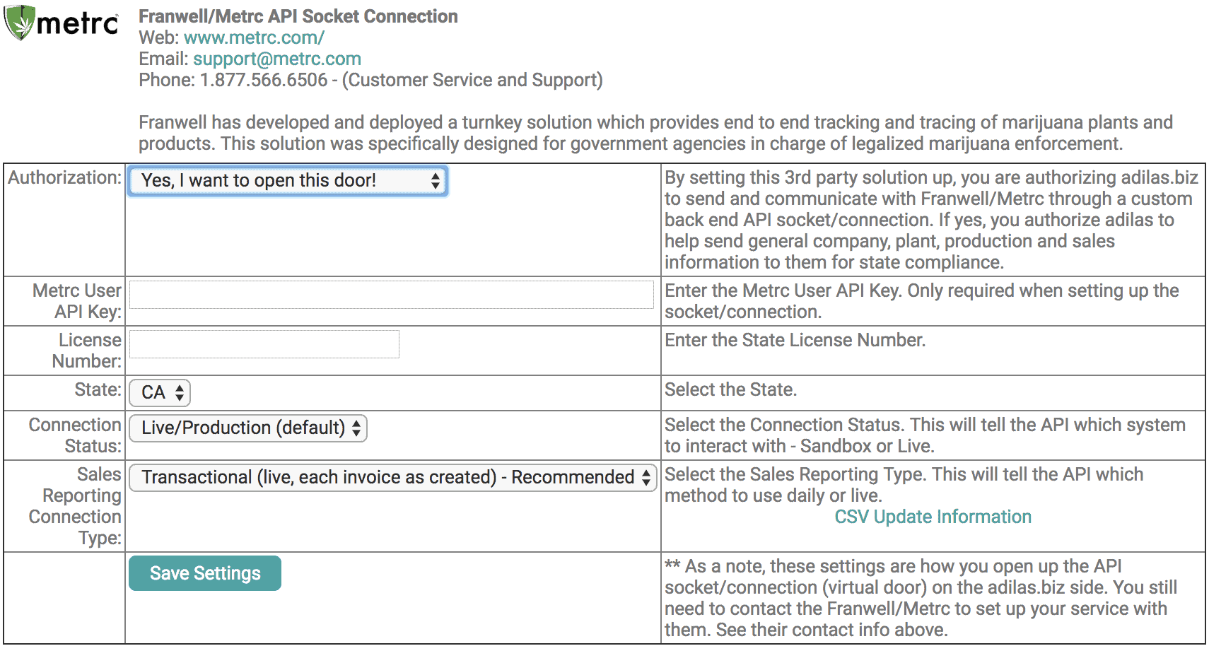Focus the Metrc User API Key field

[x=391, y=295]
